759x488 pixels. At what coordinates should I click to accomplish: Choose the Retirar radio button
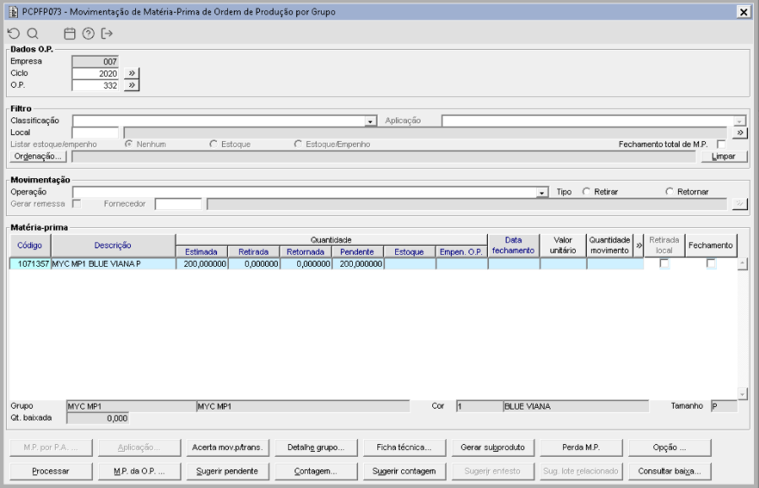[x=587, y=192]
